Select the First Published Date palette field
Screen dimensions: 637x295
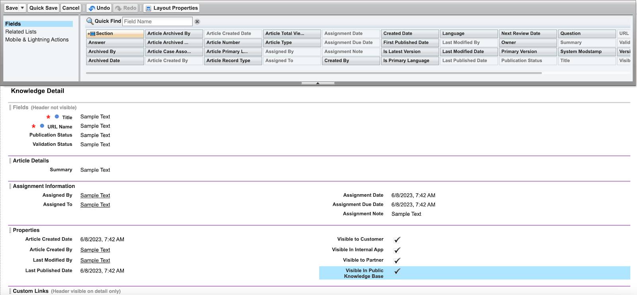point(410,43)
